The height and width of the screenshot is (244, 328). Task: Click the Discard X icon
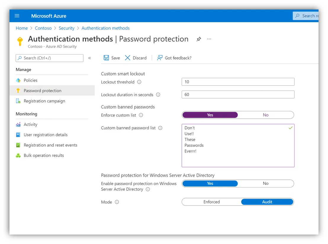coord(127,58)
